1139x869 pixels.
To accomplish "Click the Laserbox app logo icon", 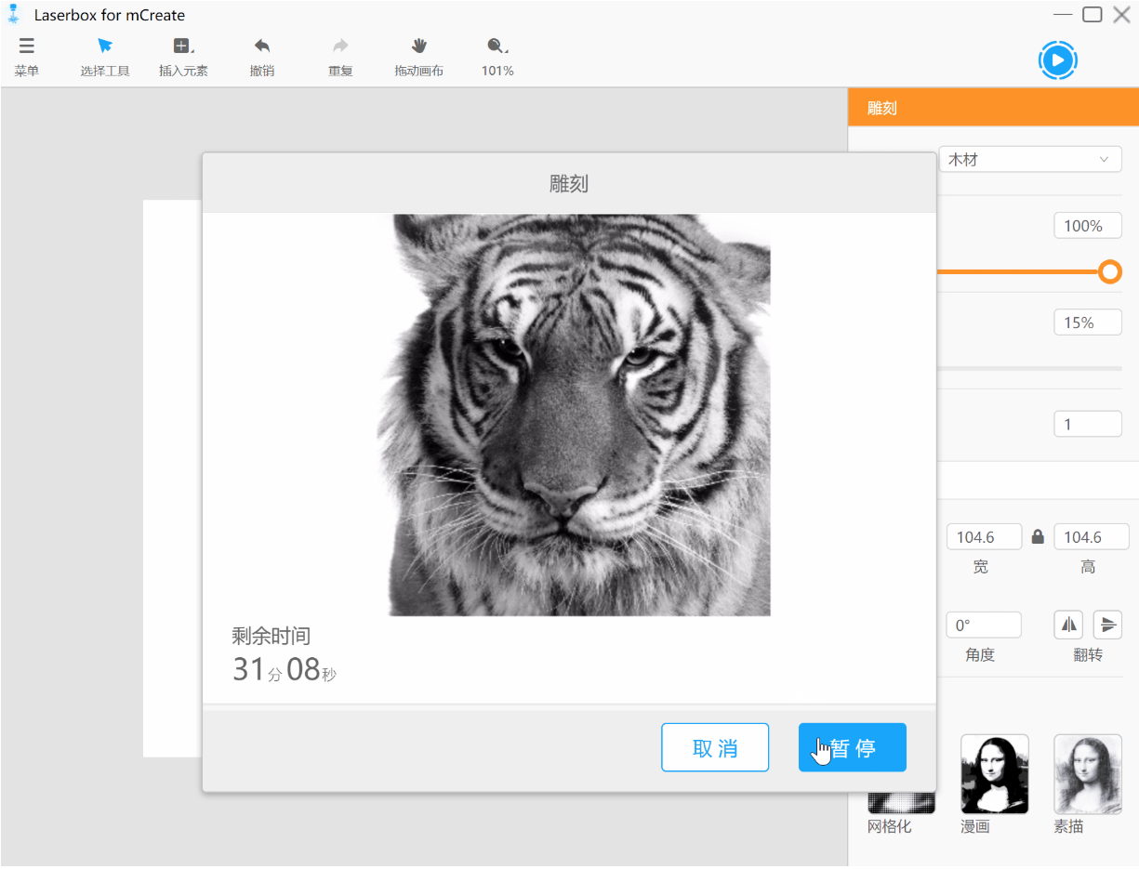I will click(x=13, y=14).
